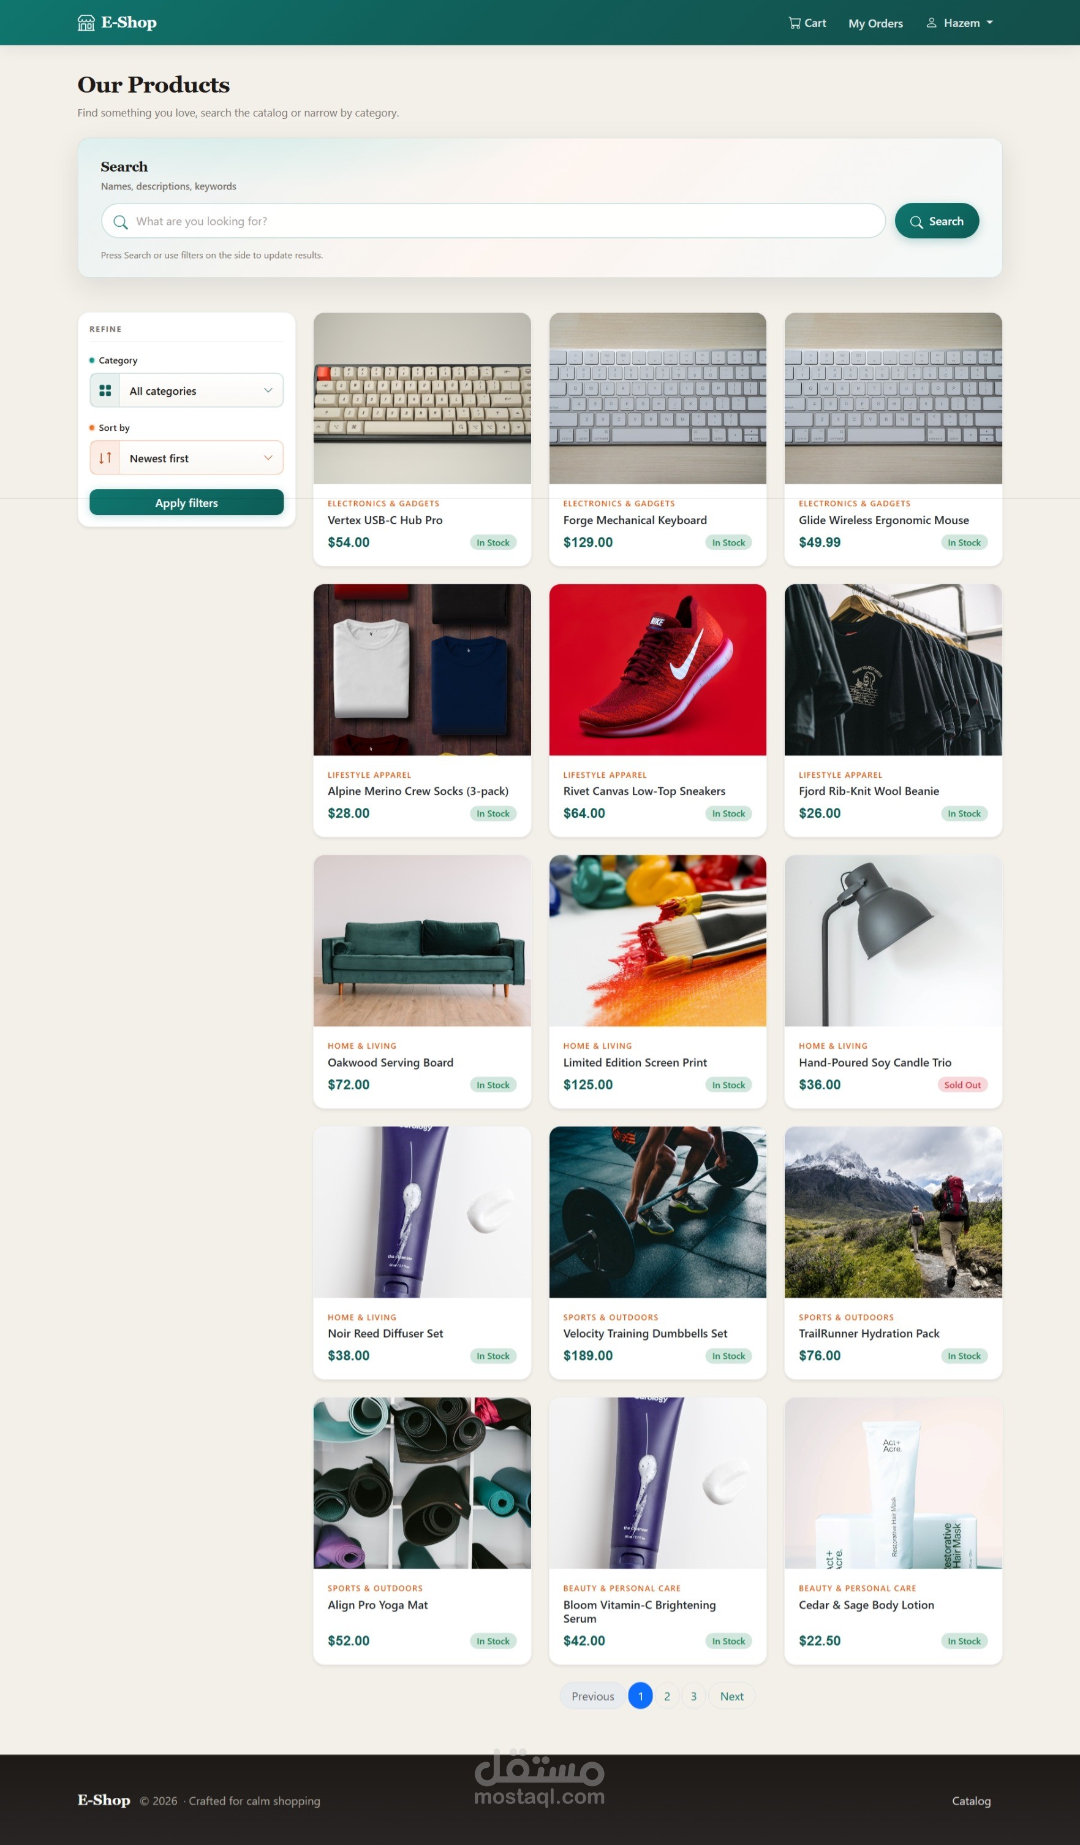Click the green Search button
Viewport: 1080px width, 1845px height.
click(937, 221)
